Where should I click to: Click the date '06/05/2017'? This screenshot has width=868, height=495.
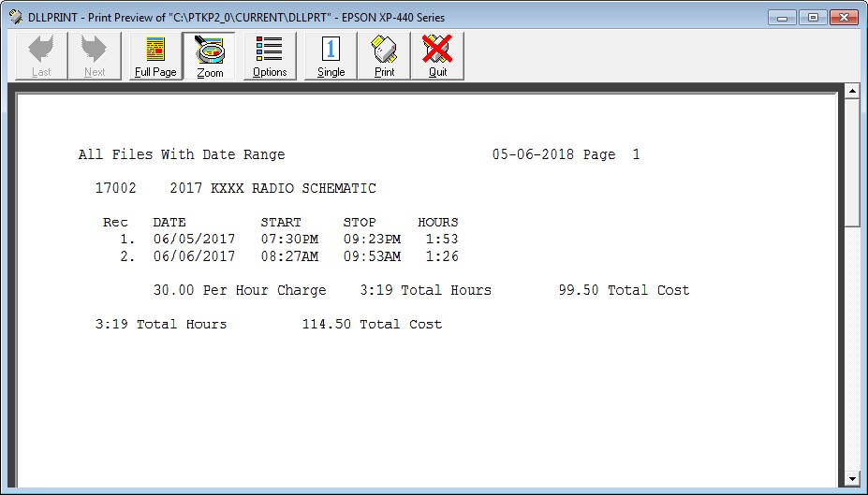pyautogui.click(x=195, y=239)
